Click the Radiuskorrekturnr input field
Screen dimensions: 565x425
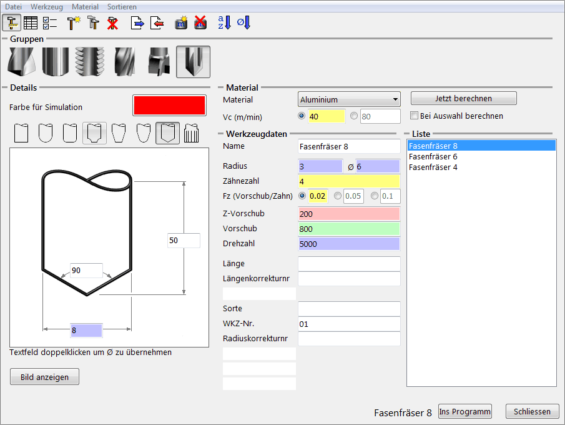click(349, 339)
